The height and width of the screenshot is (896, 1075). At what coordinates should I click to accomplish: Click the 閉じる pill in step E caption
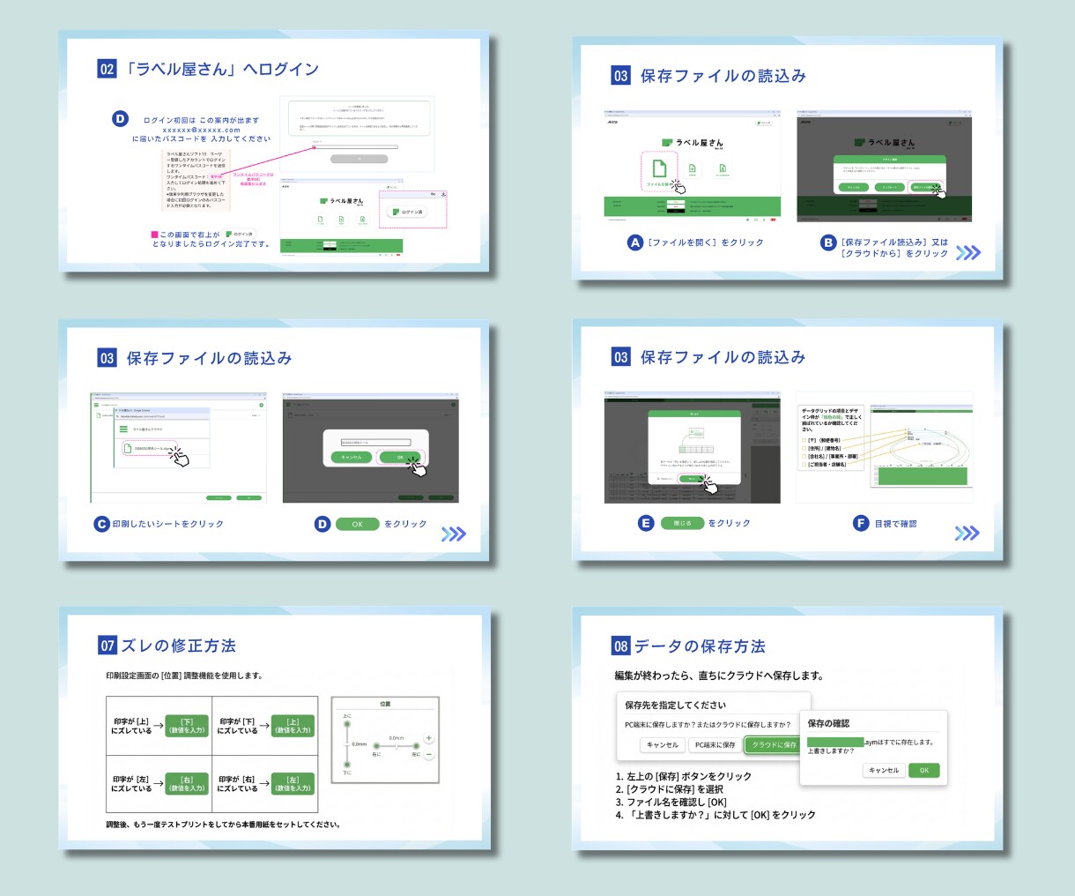pos(682,523)
